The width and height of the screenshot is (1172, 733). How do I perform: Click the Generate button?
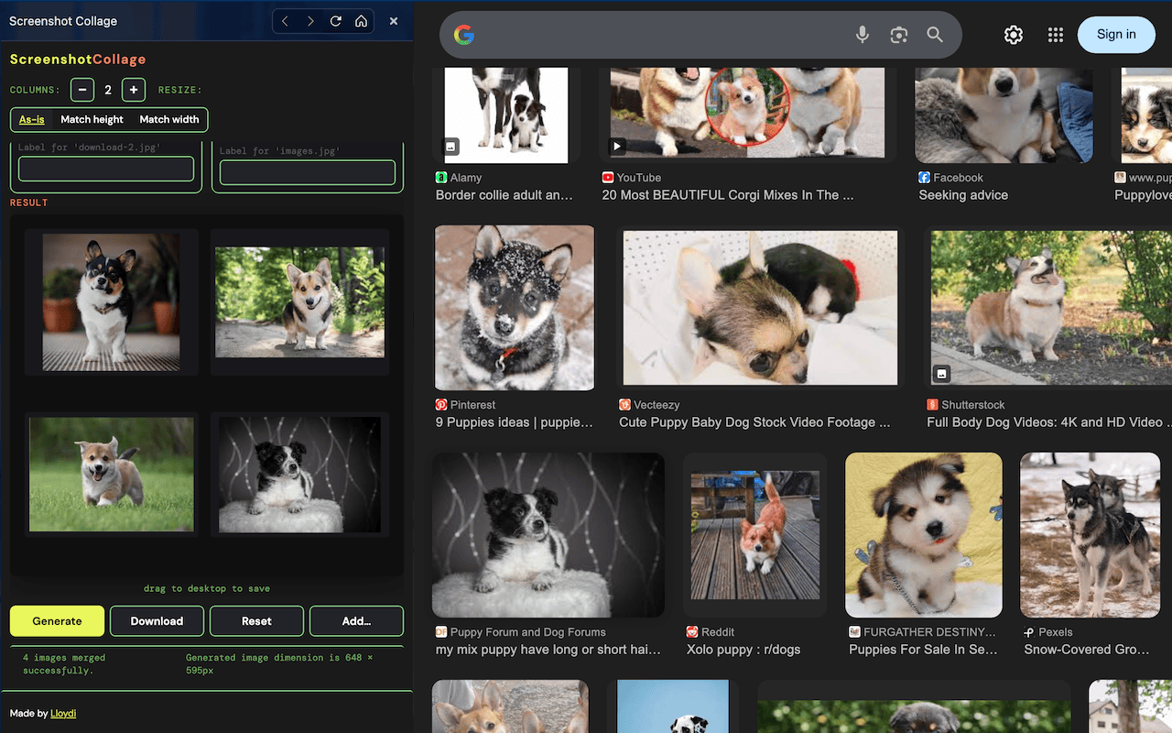point(57,621)
